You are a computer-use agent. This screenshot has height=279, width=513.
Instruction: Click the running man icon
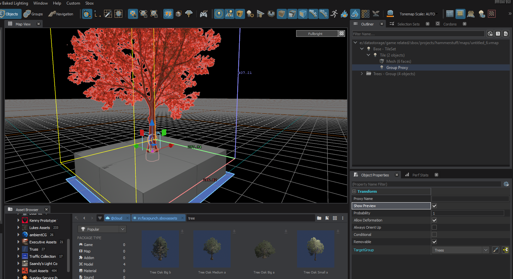click(334, 14)
